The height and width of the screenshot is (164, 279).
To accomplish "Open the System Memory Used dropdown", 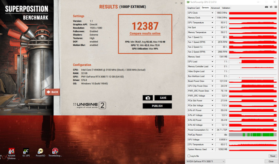I will (212, 149).
